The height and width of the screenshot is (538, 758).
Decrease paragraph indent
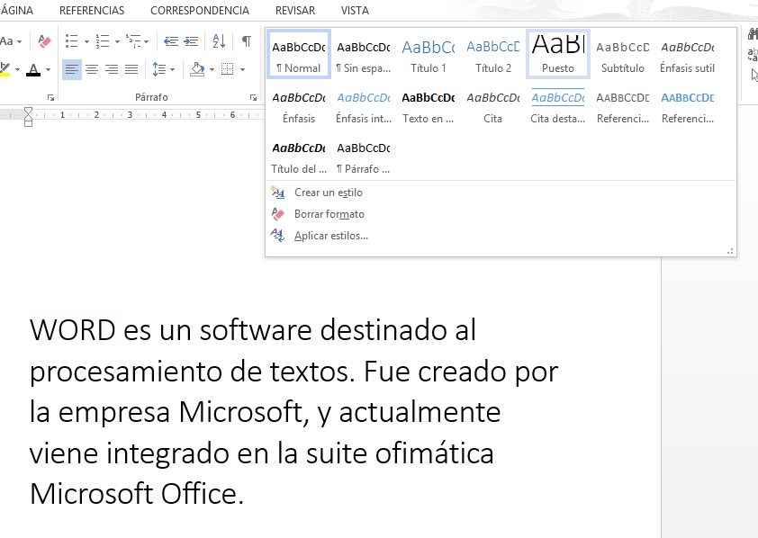[x=171, y=41]
